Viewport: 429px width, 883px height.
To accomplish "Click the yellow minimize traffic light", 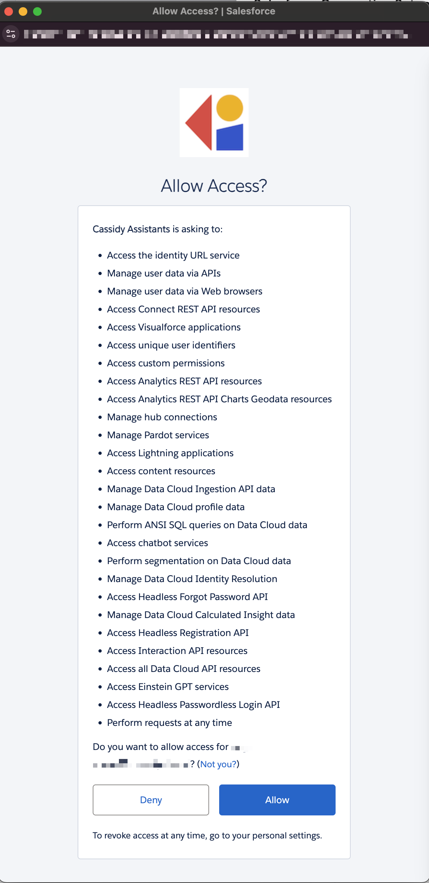I will (x=23, y=11).
